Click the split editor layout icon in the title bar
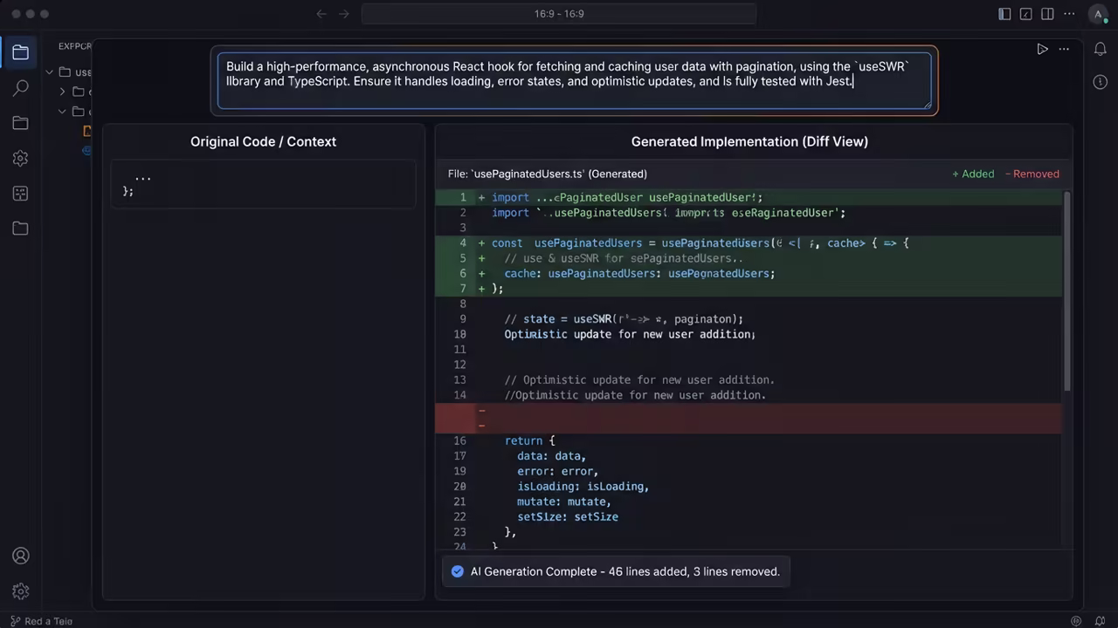This screenshot has height=628, width=1118. click(x=1047, y=14)
